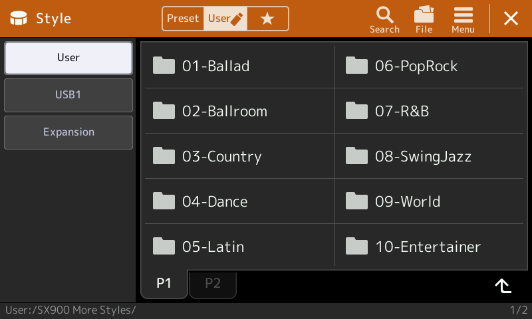Select the User edit toggle
Viewport: 532px width, 319px height.
point(225,19)
